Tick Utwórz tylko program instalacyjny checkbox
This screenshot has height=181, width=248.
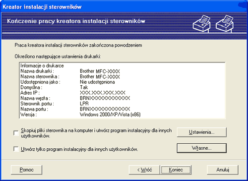pos(16,149)
